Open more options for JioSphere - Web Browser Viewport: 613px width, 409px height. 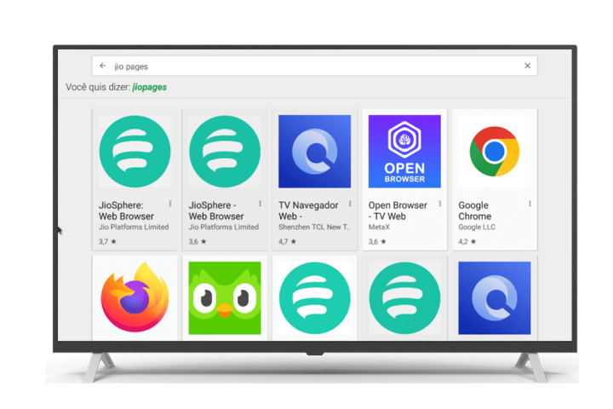click(x=260, y=204)
